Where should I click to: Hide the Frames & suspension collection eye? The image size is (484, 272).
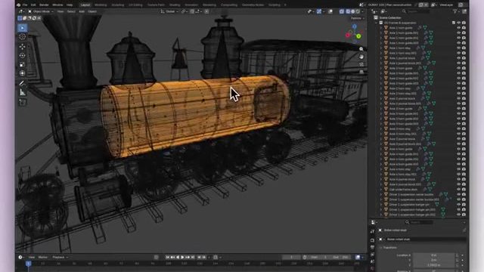pyautogui.click(x=459, y=23)
